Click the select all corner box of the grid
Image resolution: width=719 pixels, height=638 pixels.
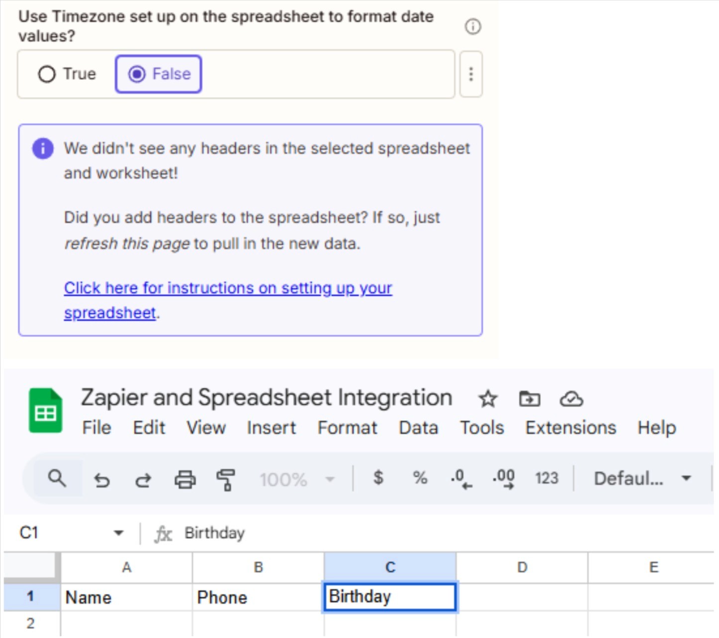(31, 566)
